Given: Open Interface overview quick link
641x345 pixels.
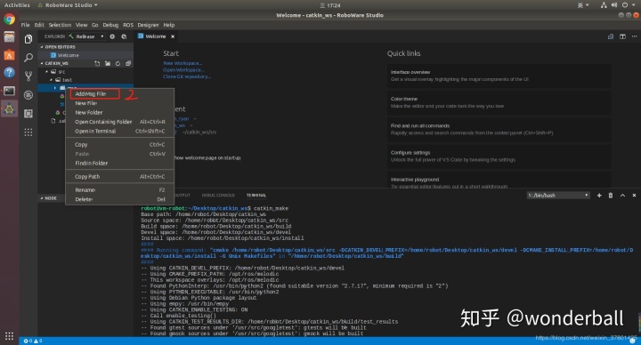Looking at the screenshot, I should (499, 76).
